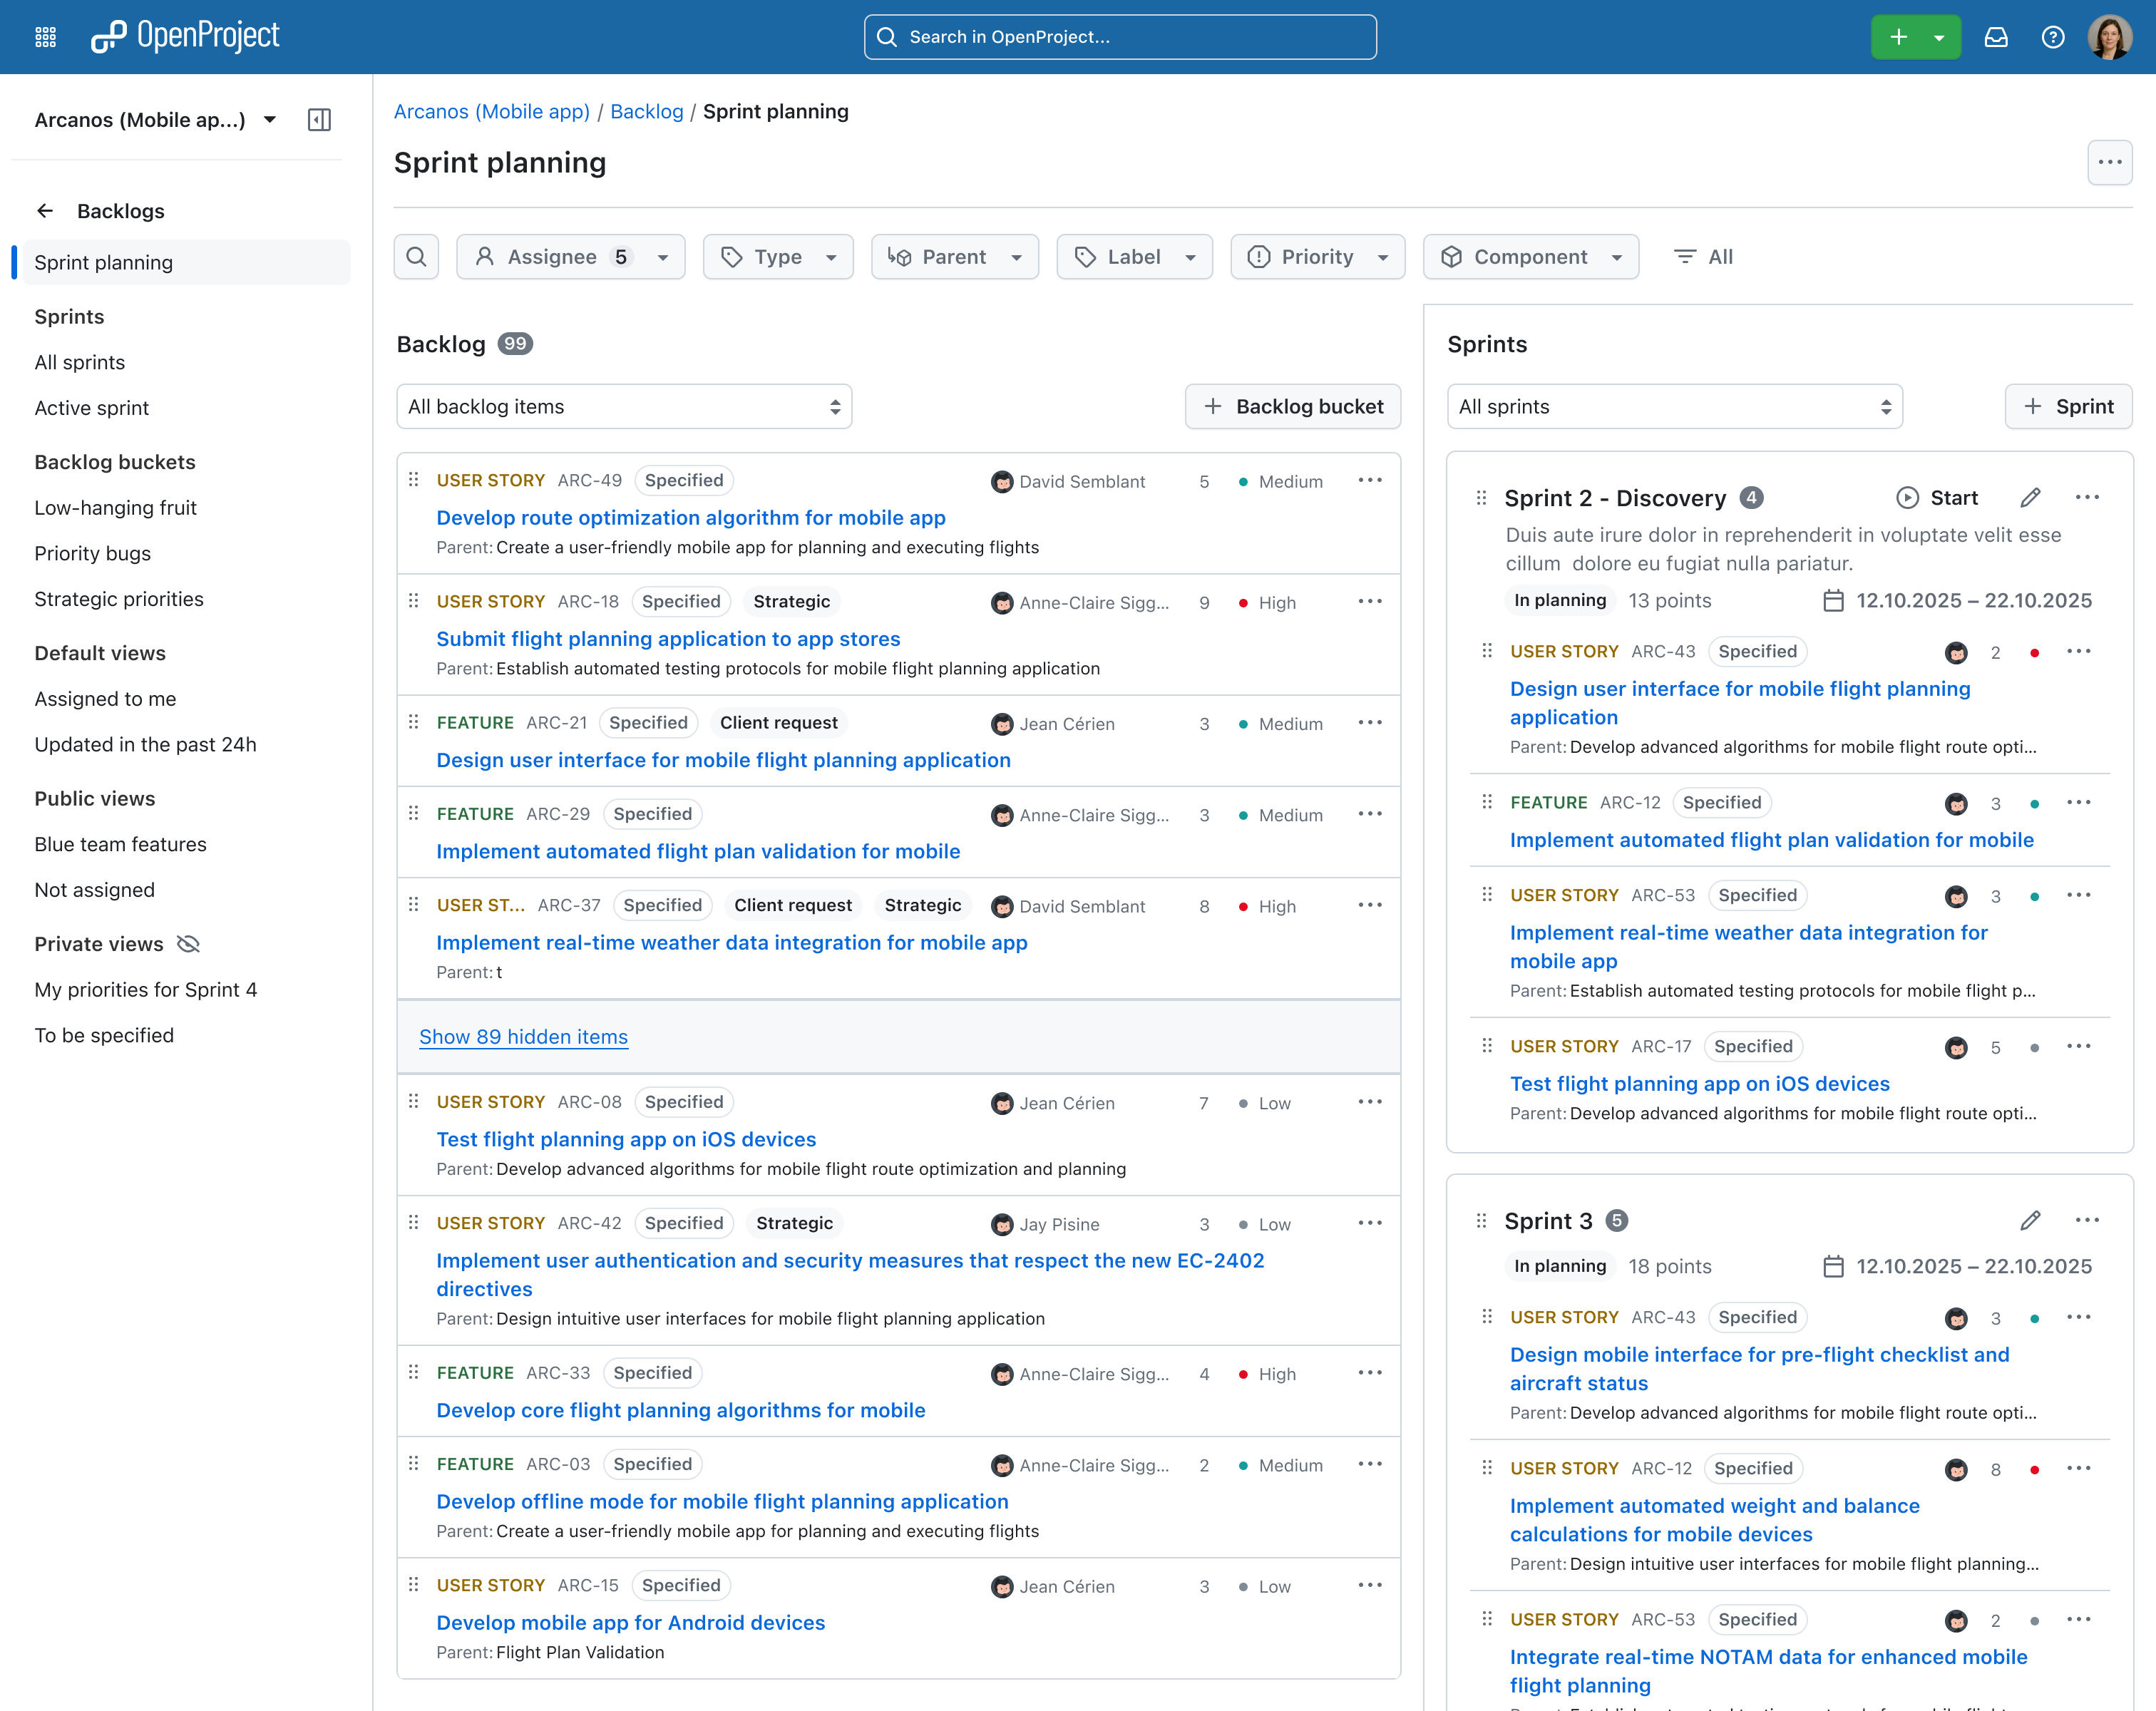Open the notification inbox
The image size is (2156, 1711).
1996,36
